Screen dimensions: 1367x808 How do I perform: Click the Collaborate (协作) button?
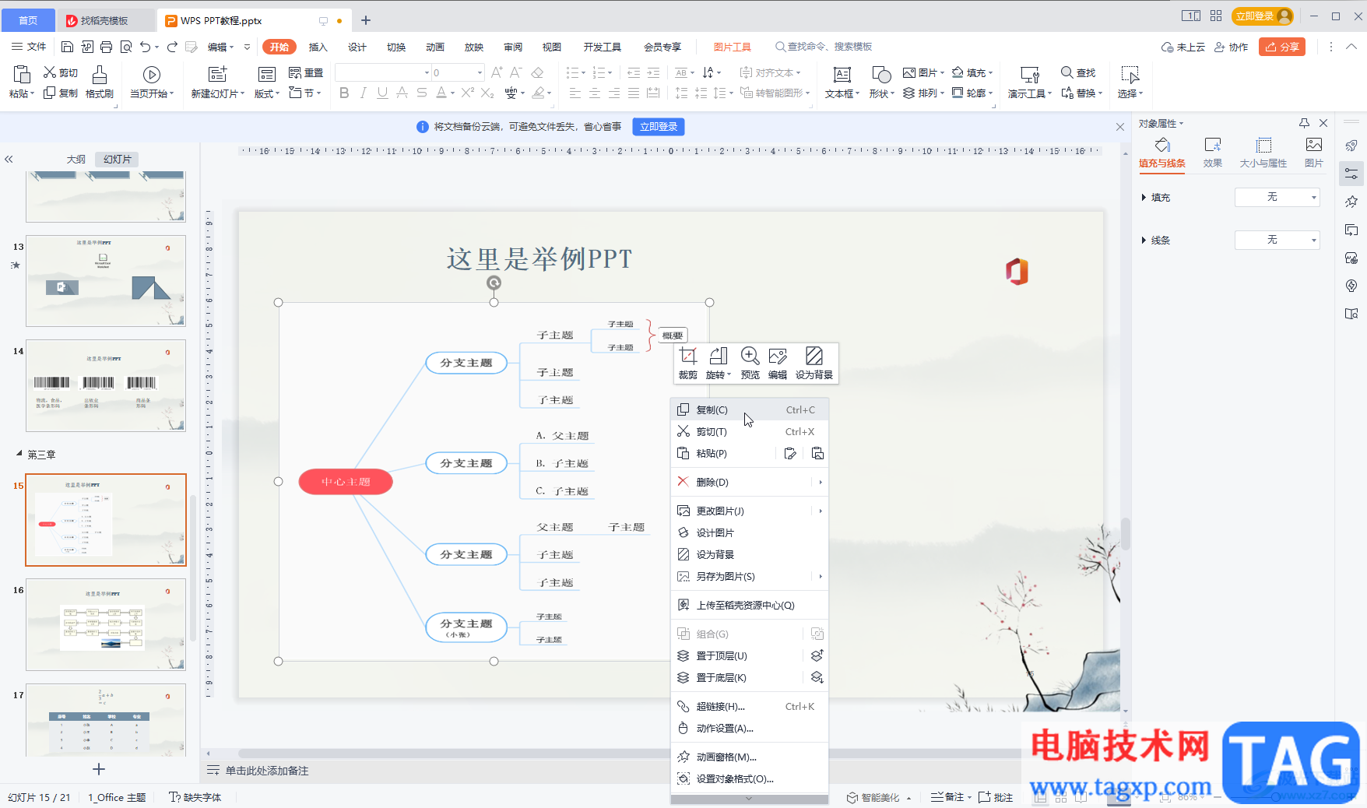1231,47
